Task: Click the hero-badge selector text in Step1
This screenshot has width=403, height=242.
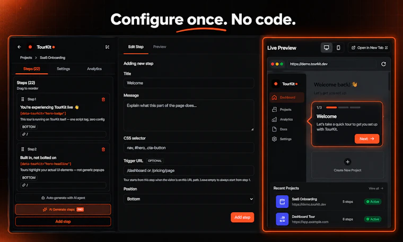Action: 43,114
